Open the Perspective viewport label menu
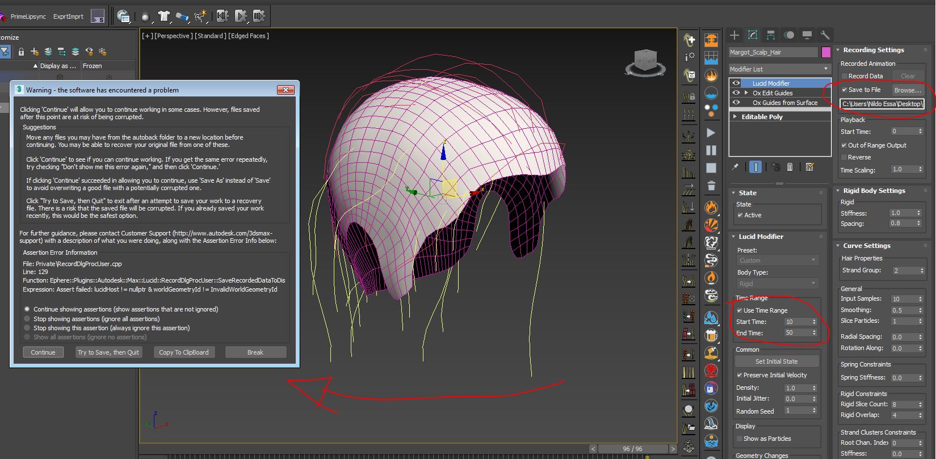The height and width of the screenshot is (459, 936). point(173,36)
